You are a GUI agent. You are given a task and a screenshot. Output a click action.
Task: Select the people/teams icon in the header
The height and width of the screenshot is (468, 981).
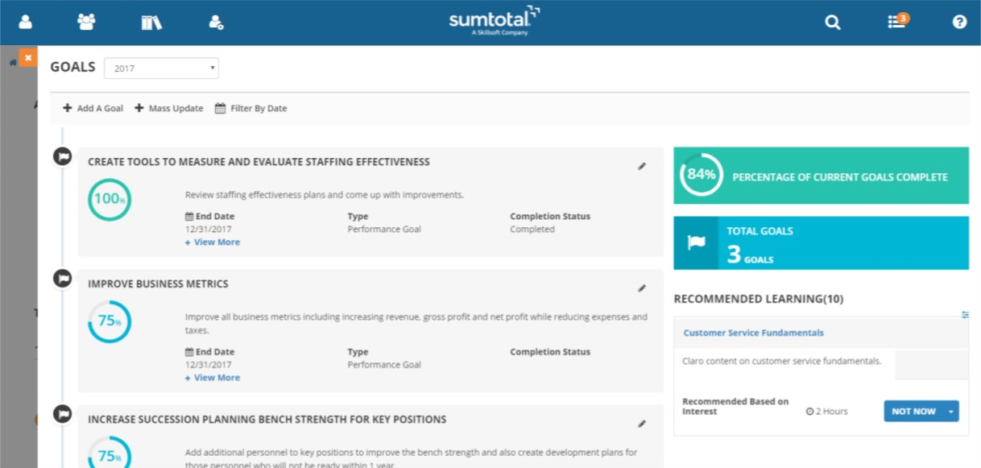pyautogui.click(x=86, y=22)
